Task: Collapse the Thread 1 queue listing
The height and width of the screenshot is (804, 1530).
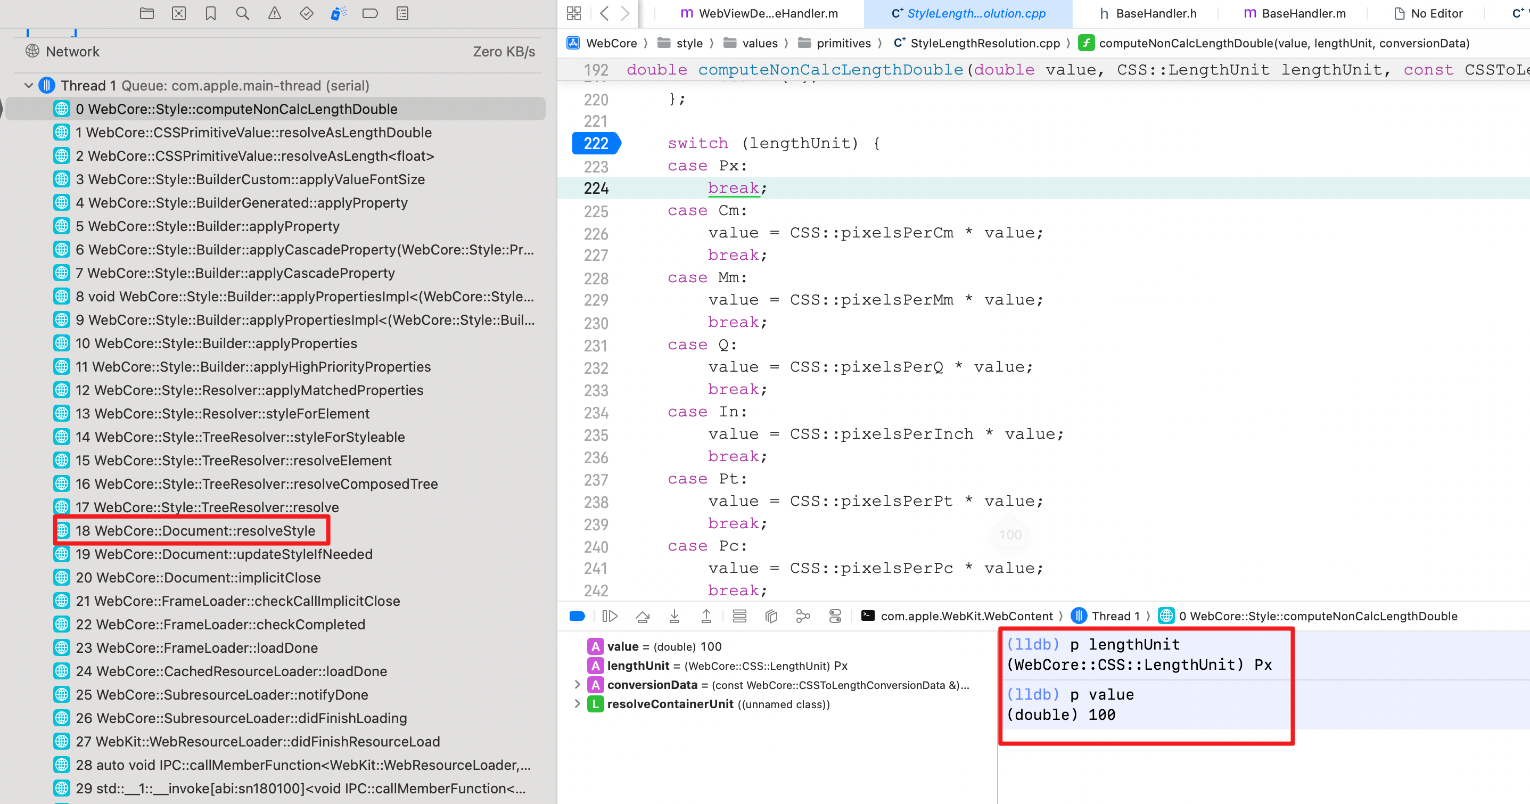Action: click(x=29, y=85)
